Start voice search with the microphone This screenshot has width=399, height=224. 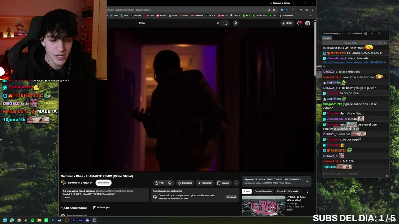[236, 23]
